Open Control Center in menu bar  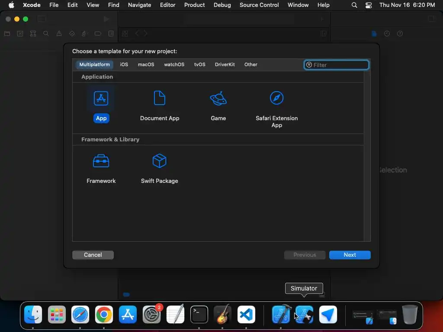pos(369,5)
